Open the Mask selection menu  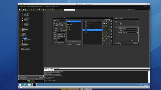click(65, 36)
